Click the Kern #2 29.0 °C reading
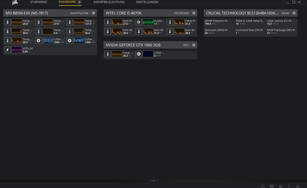 point(128,31)
